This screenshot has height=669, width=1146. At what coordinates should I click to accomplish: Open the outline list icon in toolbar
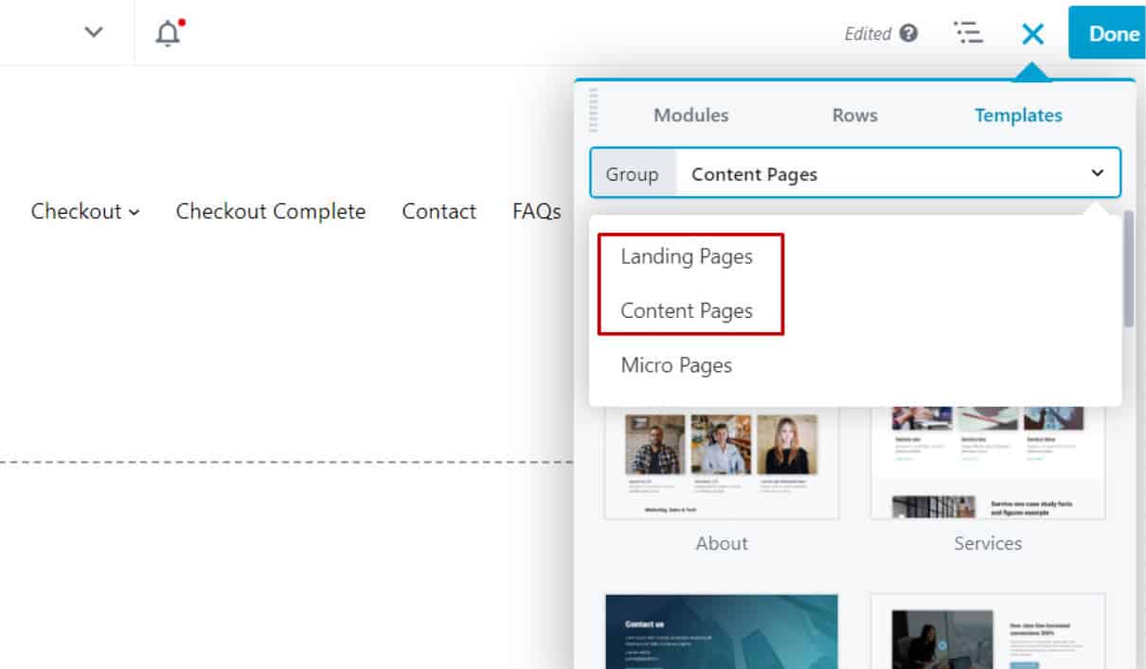(x=967, y=33)
